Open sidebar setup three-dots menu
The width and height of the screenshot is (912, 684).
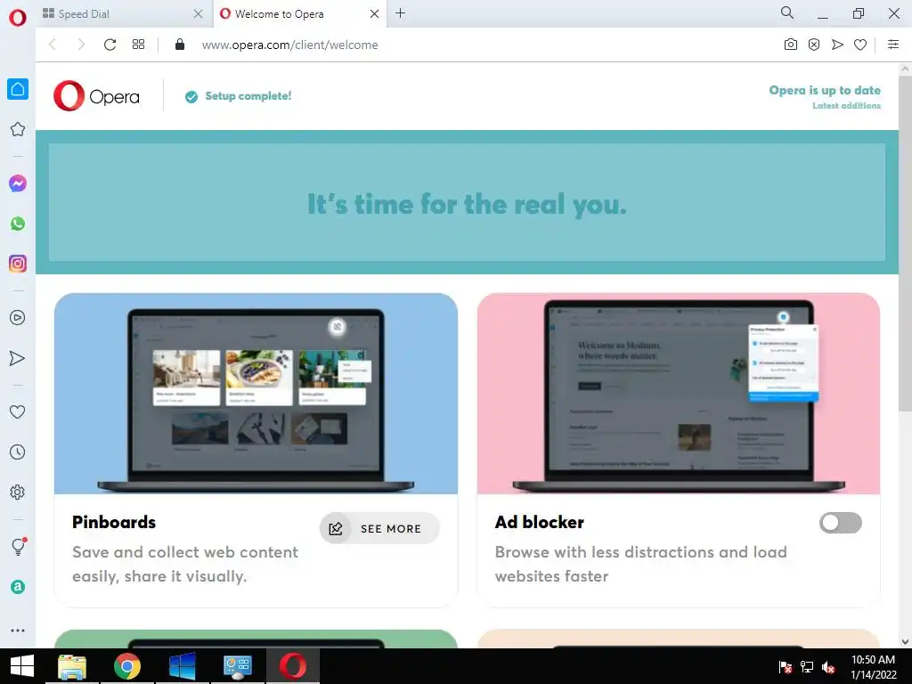pos(18,631)
